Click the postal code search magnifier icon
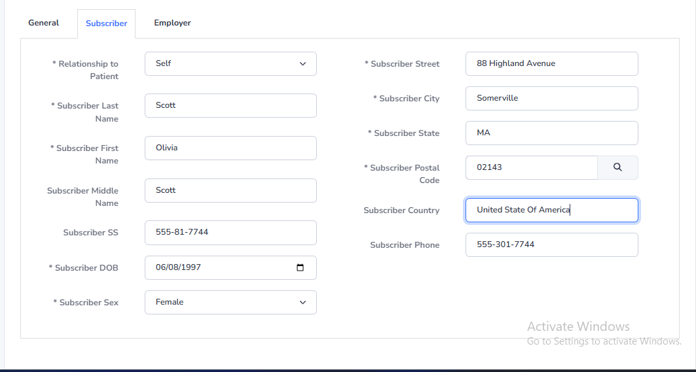This screenshot has height=372, width=696. pyautogui.click(x=617, y=167)
